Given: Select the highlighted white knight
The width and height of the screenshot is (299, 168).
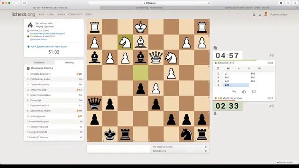Looking at the screenshot, I should pos(125,42).
